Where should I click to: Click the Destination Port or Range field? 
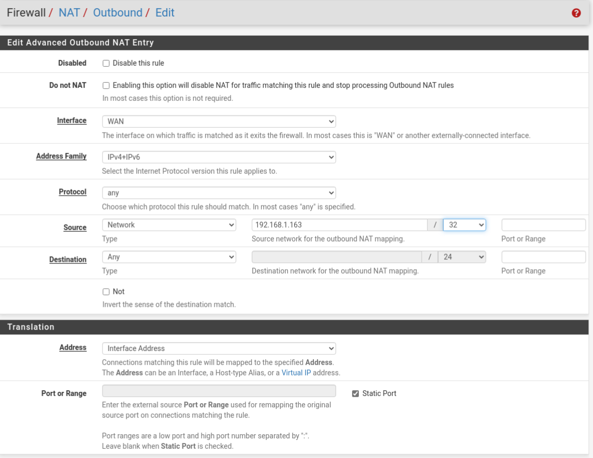(x=543, y=257)
